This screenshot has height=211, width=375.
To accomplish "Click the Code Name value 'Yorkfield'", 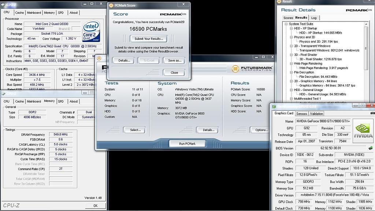I will tap(38, 28).
